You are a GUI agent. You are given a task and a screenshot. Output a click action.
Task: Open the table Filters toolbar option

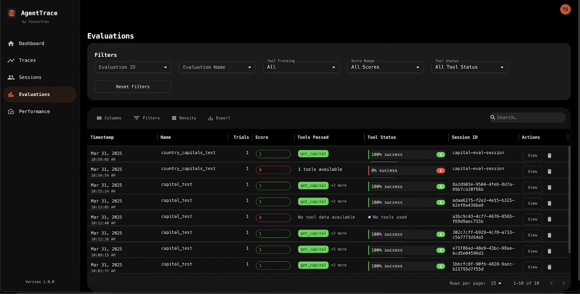(x=147, y=118)
